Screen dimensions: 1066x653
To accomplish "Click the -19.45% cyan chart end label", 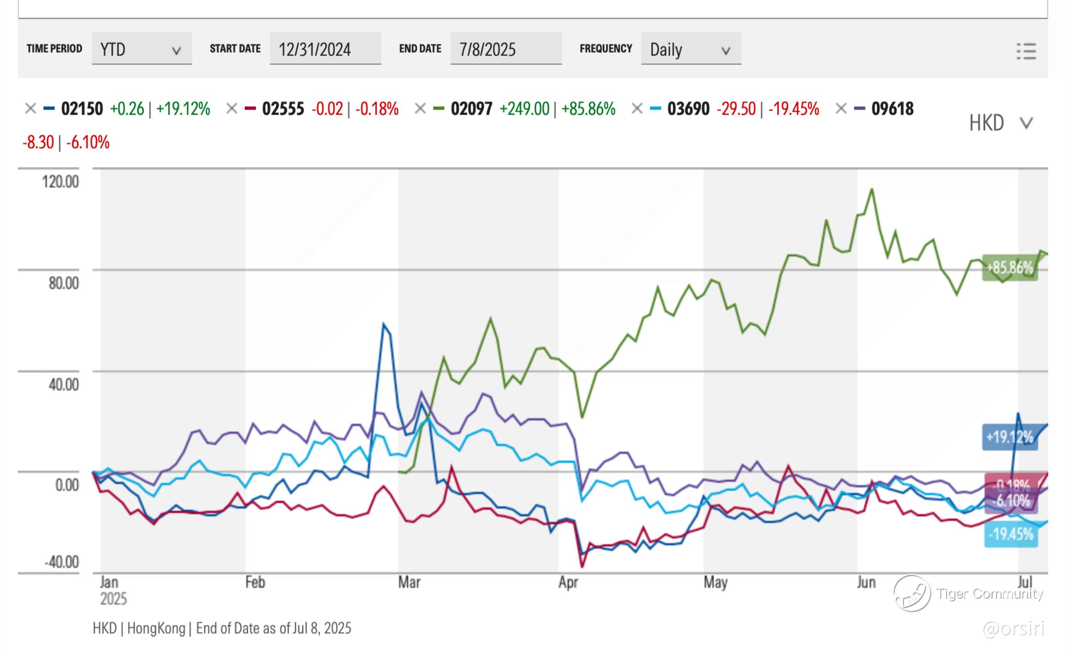I will [x=1011, y=534].
